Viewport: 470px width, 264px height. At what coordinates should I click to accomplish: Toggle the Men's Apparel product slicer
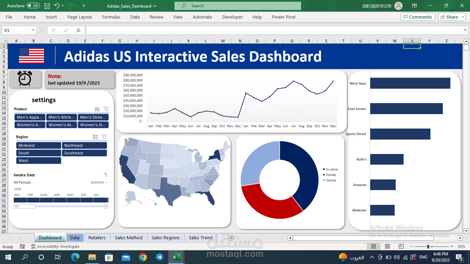point(30,117)
